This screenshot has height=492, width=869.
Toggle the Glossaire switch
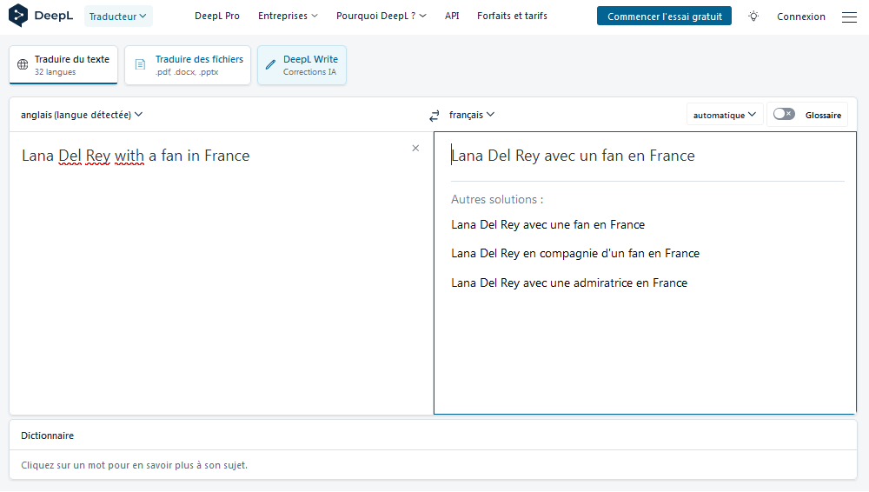(x=784, y=114)
